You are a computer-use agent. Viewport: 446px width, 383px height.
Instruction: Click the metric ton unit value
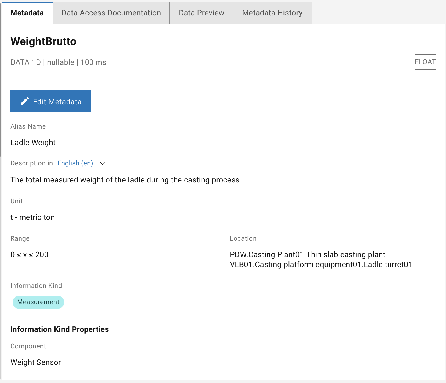click(32, 217)
